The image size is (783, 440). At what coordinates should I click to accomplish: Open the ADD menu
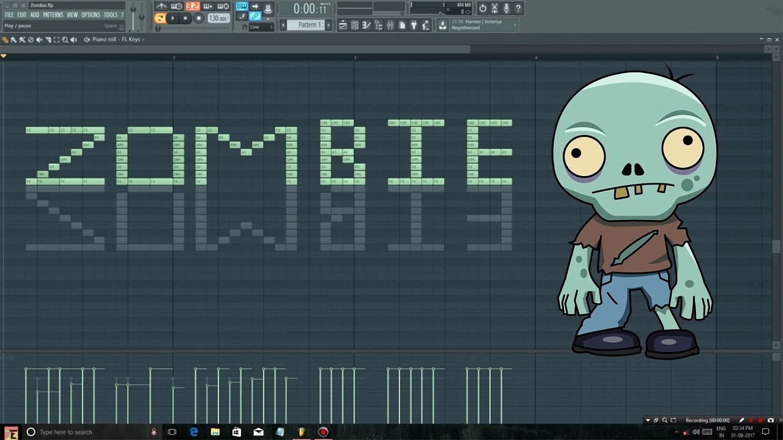[35, 15]
